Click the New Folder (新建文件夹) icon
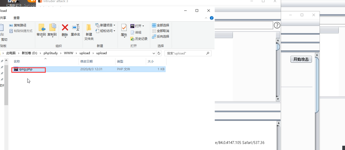The height and width of the screenshot is (150, 345). [89, 28]
